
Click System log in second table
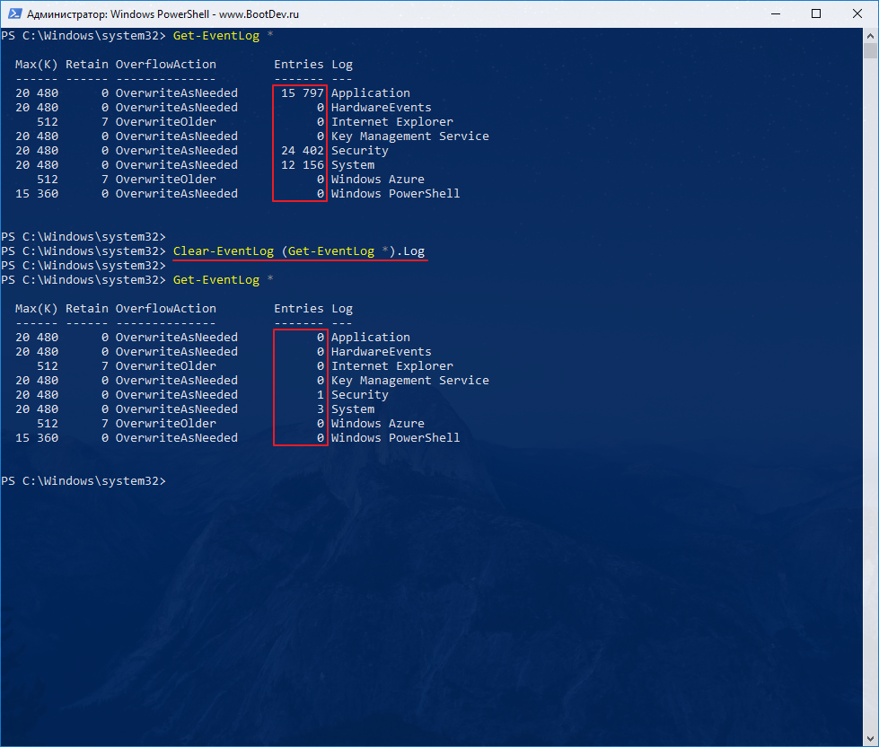353,409
